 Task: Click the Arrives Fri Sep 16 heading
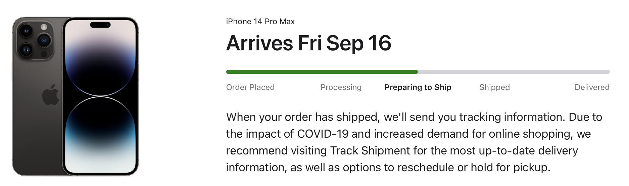[x=309, y=43]
